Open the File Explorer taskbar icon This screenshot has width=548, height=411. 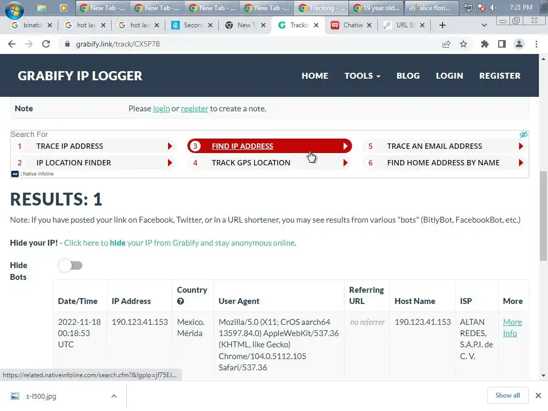tap(42, 8)
